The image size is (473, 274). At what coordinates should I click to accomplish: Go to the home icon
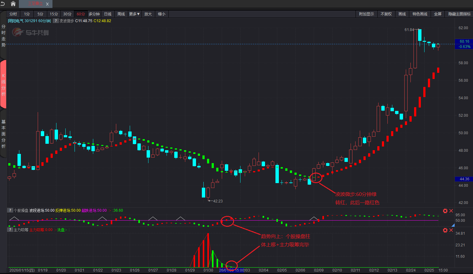pyautogui.click(x=13, y=4)
